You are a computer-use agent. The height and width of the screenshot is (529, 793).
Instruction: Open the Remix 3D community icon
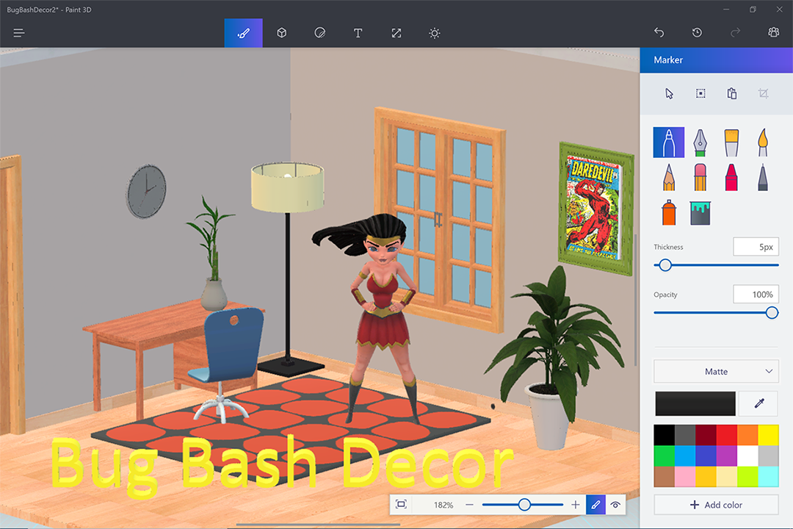click(773, 32)
